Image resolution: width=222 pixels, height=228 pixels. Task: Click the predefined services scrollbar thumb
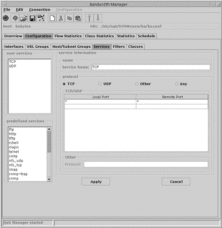coord(49,142)
